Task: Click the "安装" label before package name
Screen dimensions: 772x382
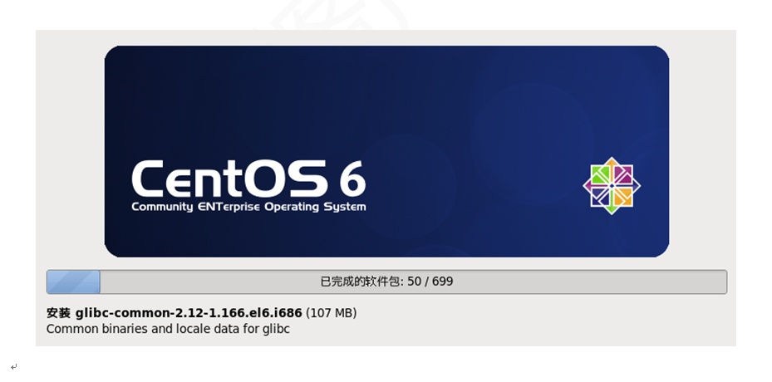Action: click(59, 313)
